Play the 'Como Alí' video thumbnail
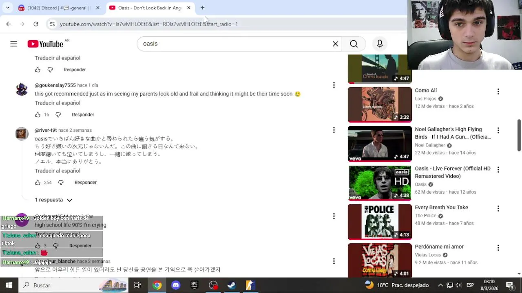Viewport: 522px width, 293px height. coord(380,105)
